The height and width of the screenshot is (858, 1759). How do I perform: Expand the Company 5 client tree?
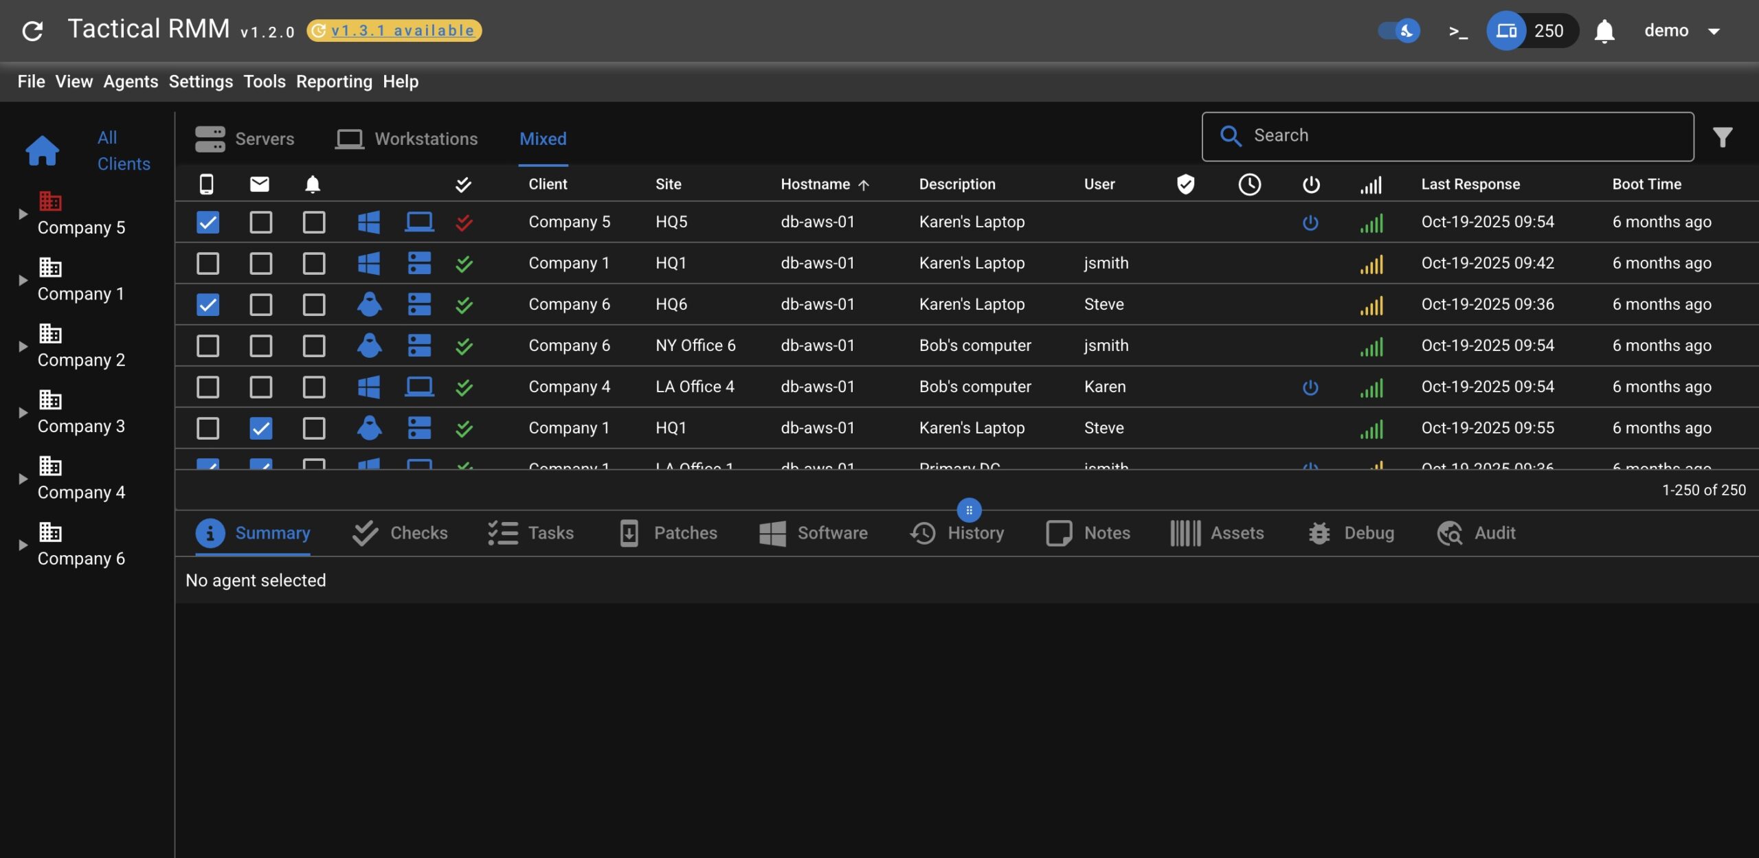pos(23,214)
